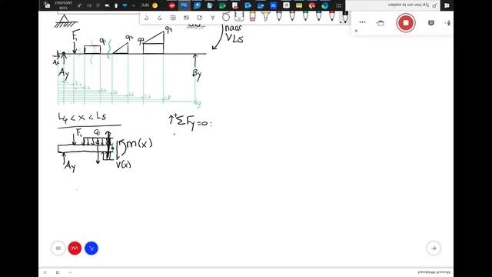Screen dimensions: 492x277
Task: Open the green Excel taskbar icon
Action: [x=222, y=5]
